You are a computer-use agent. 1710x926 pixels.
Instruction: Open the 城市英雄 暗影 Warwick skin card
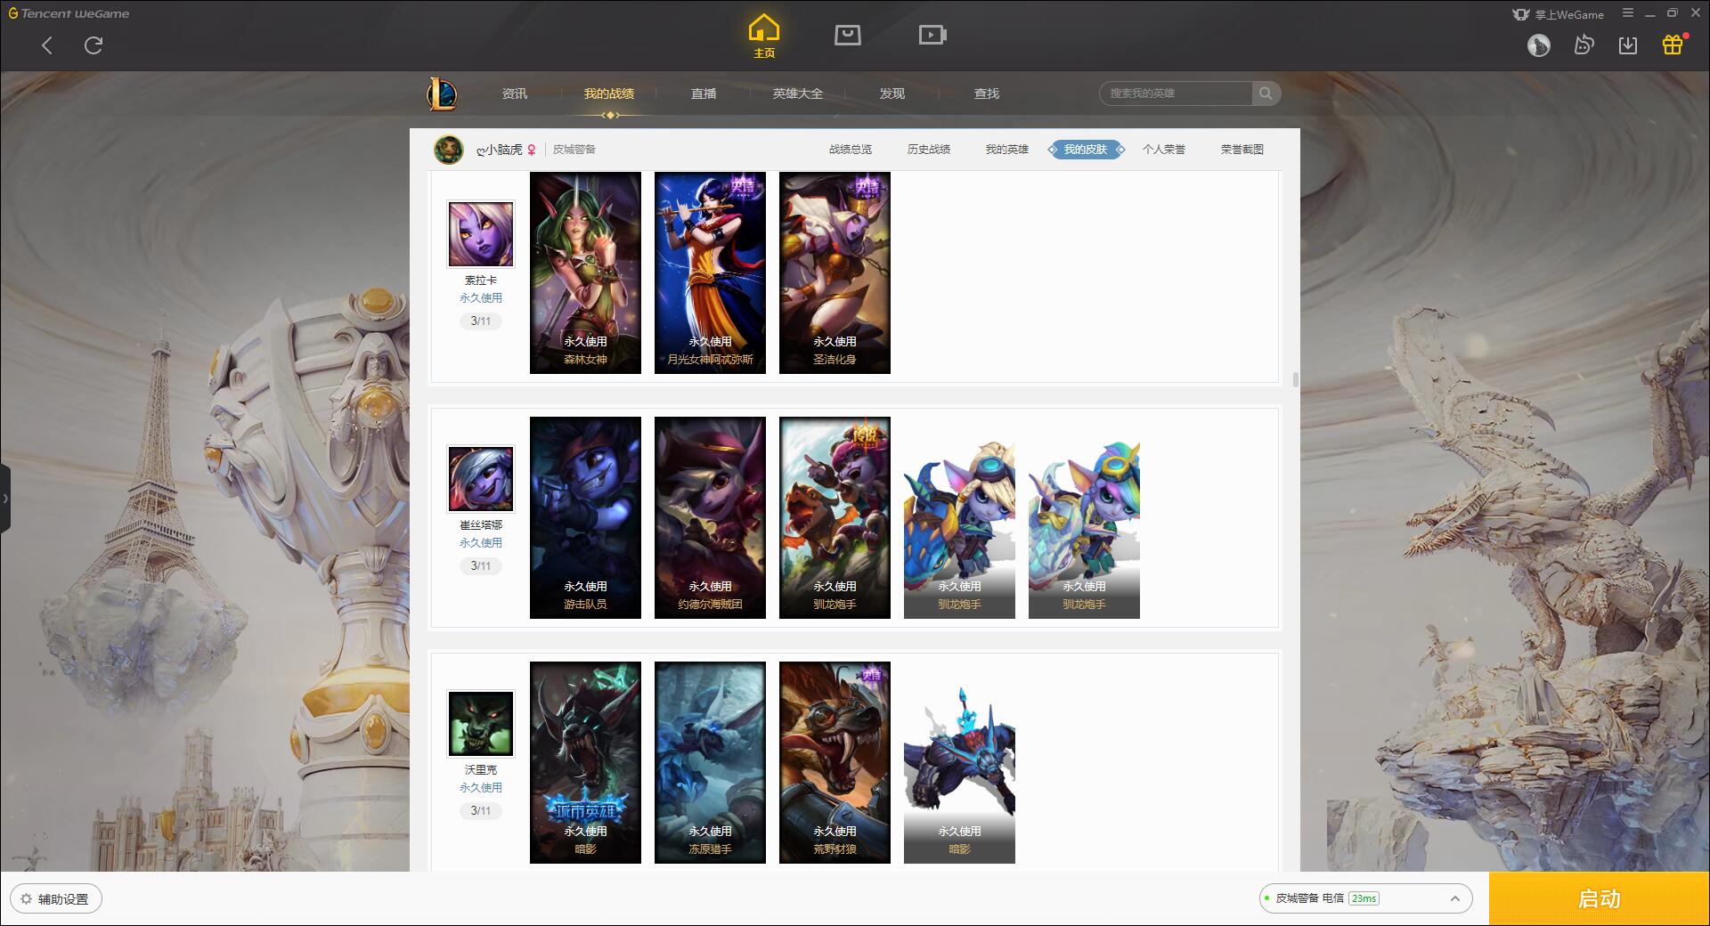[585, 762]
